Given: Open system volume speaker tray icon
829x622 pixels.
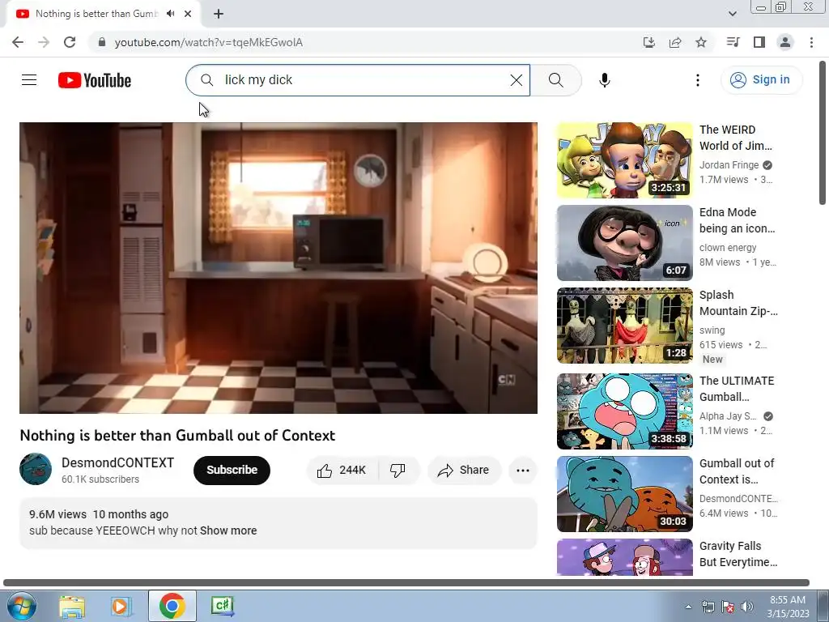Looking at the screenshot, I should coord(746,607).
